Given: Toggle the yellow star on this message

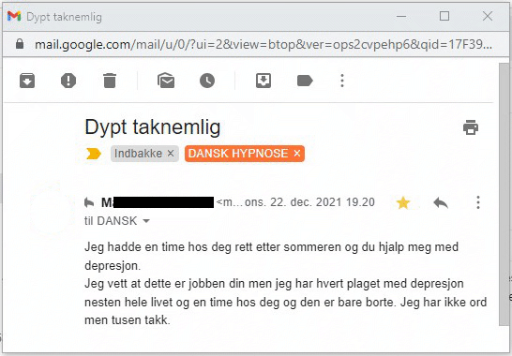Looking at the screenshot, I should pos(403,202).
